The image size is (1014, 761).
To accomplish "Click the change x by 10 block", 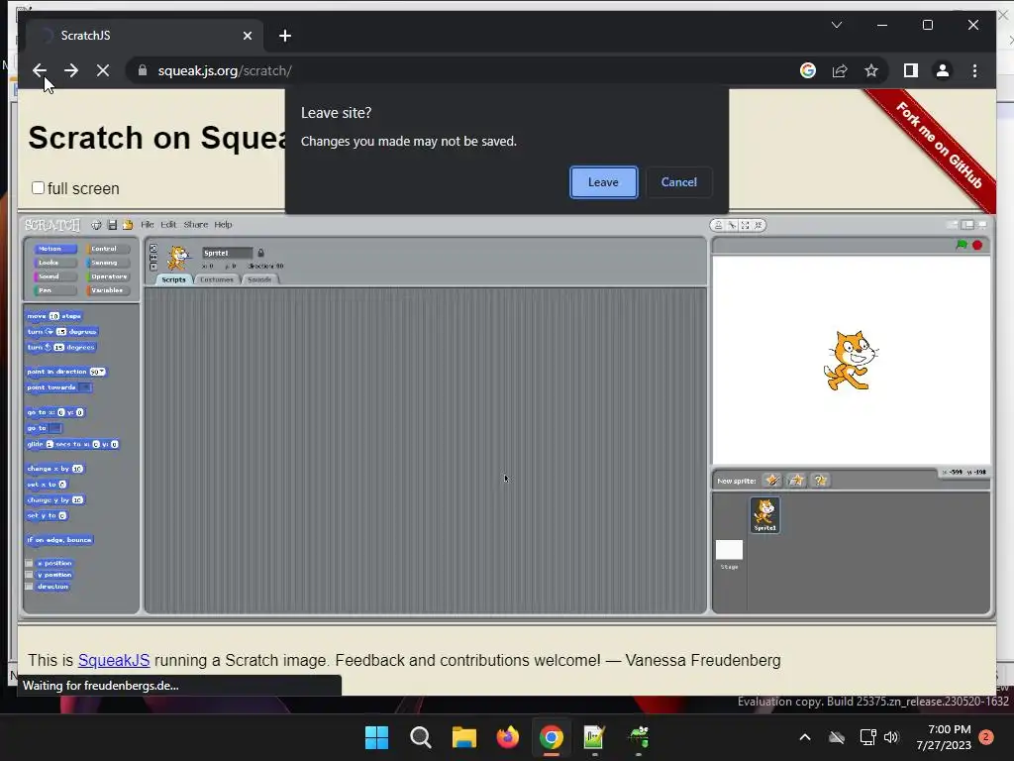I will pyautogui.click(x=55, y=469).
